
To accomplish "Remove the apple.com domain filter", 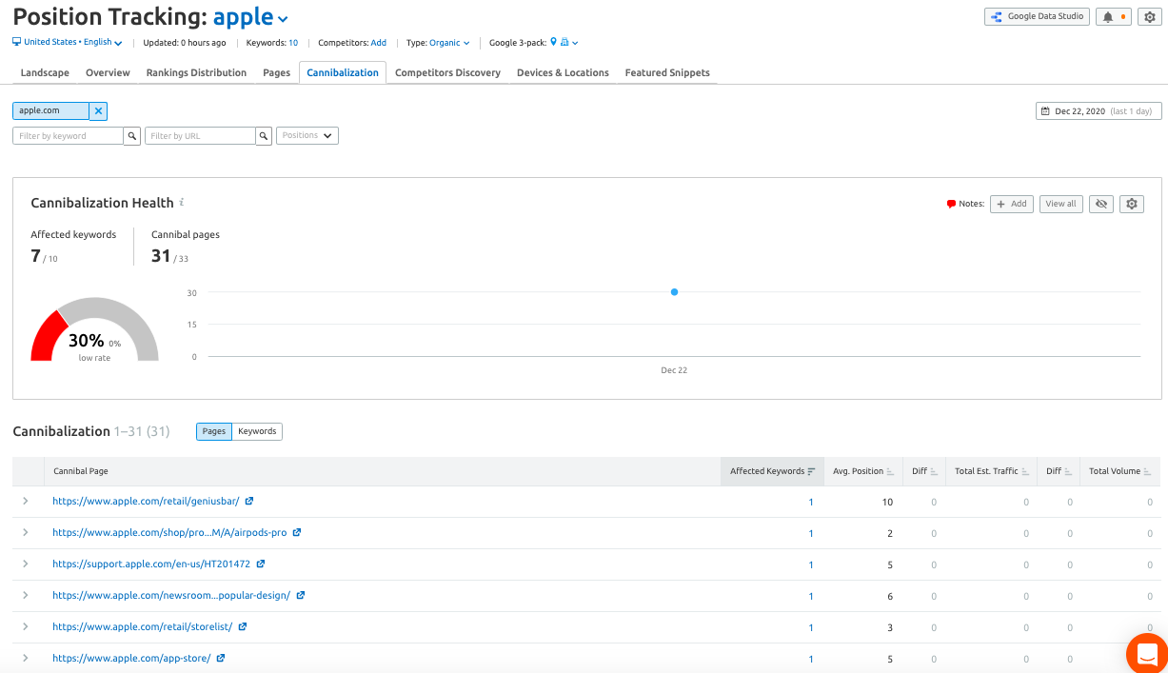I will (x=98, y=111).
